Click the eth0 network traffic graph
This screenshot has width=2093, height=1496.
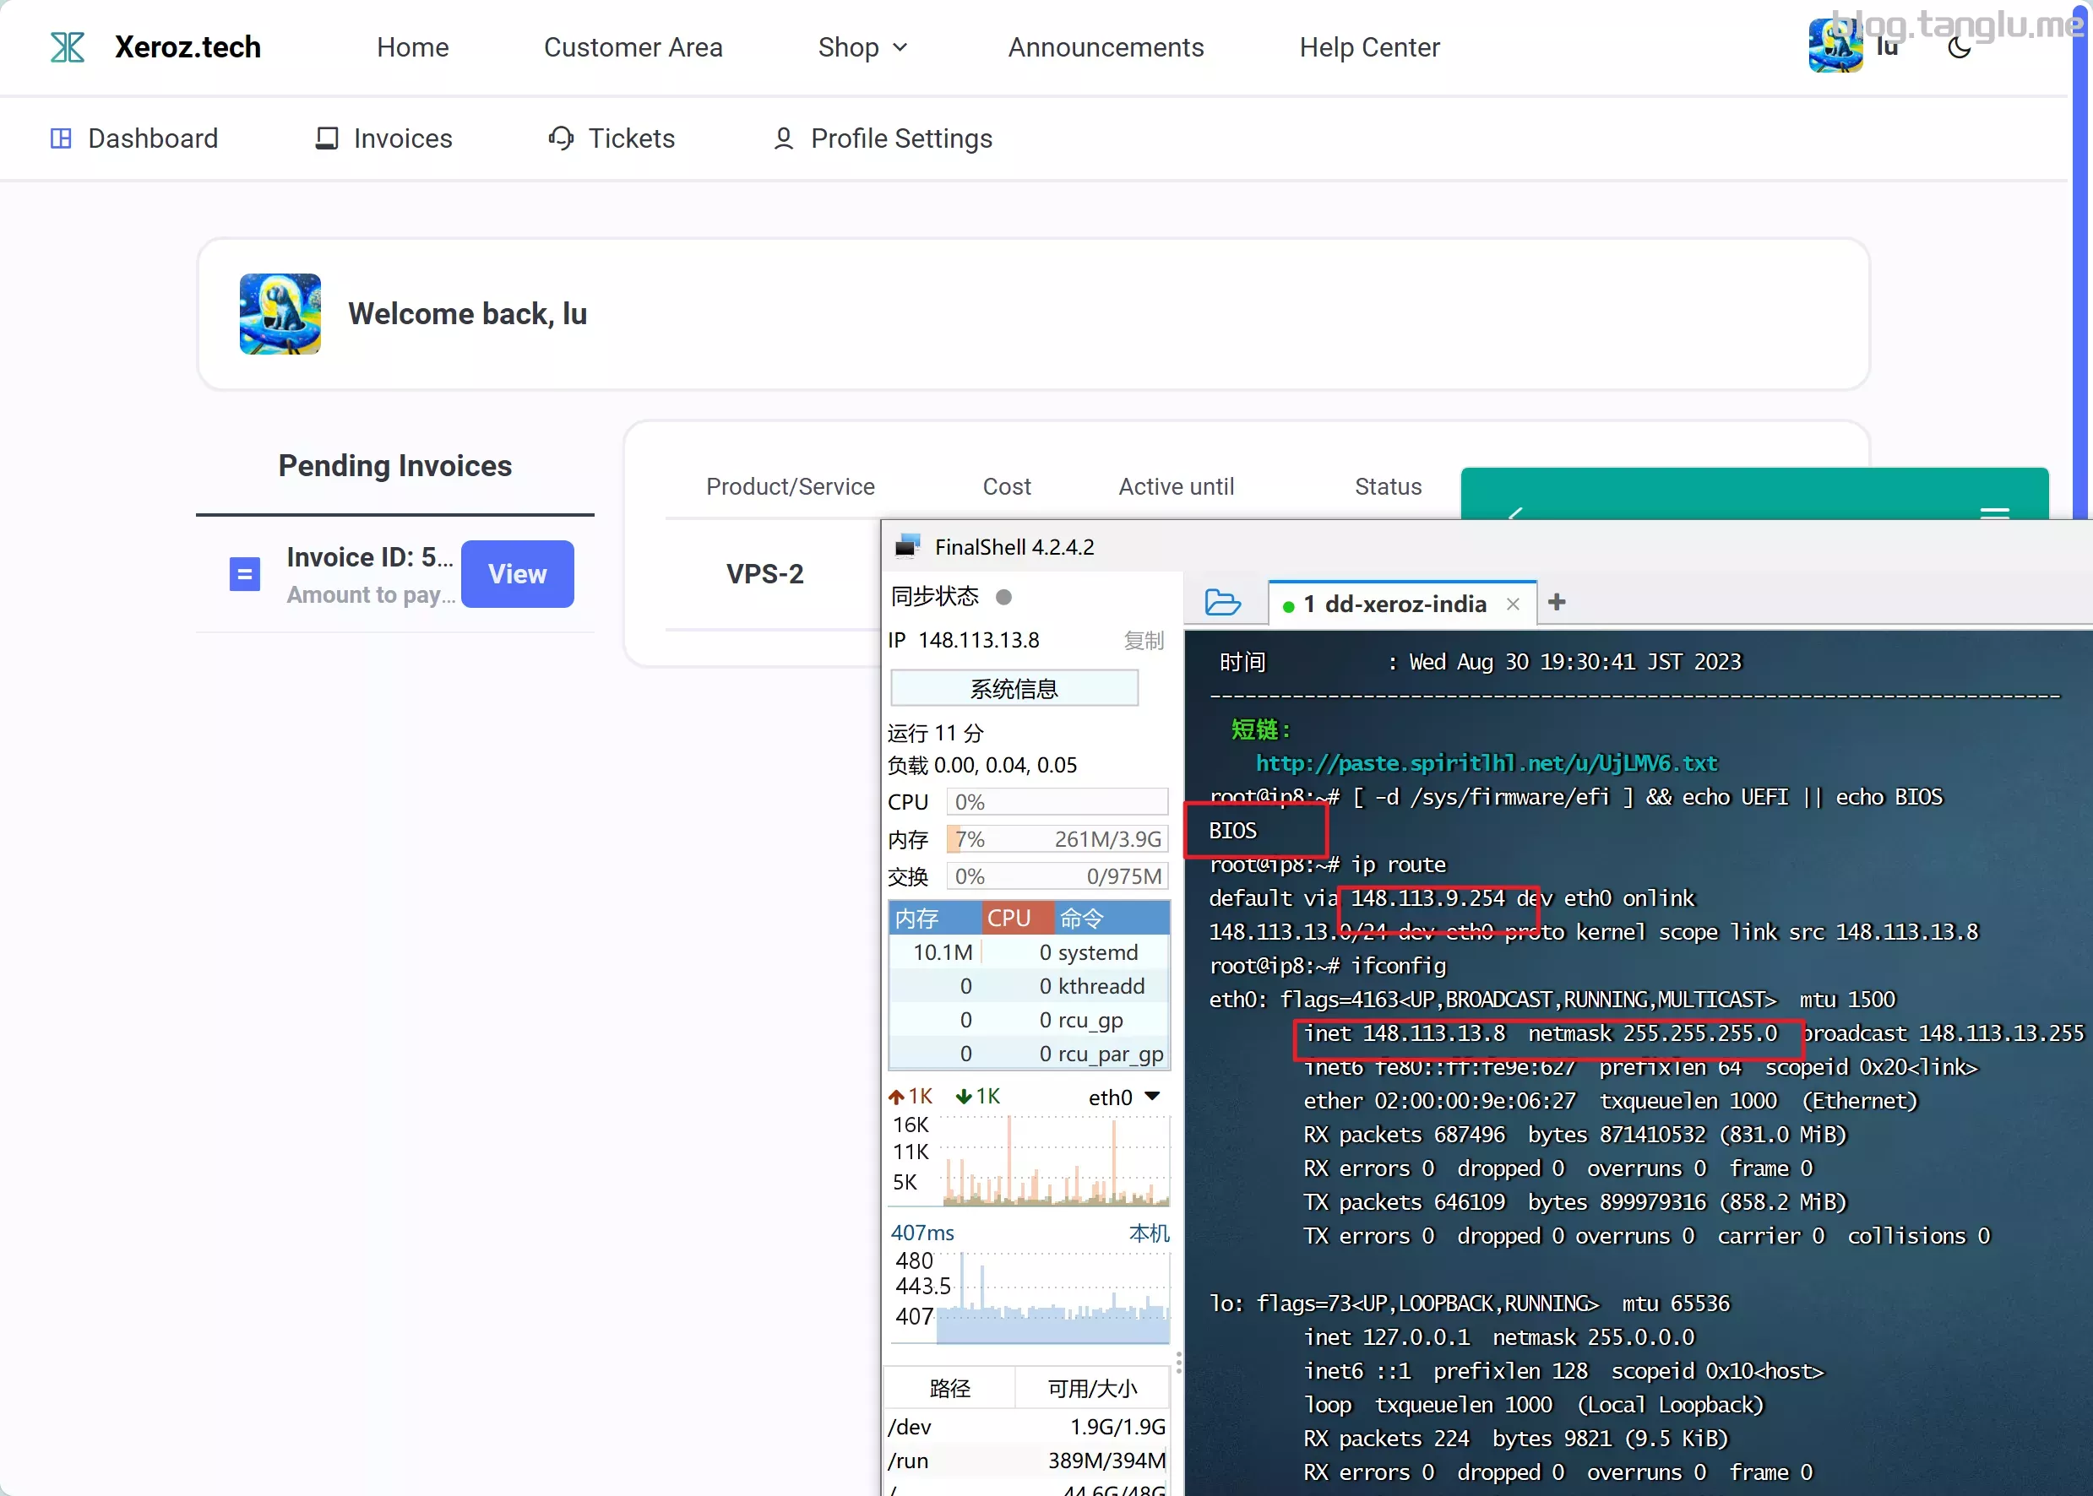tap(1055, 1161)
